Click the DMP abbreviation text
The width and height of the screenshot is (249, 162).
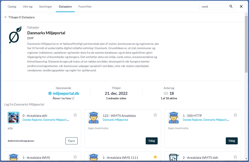[30, 38]
